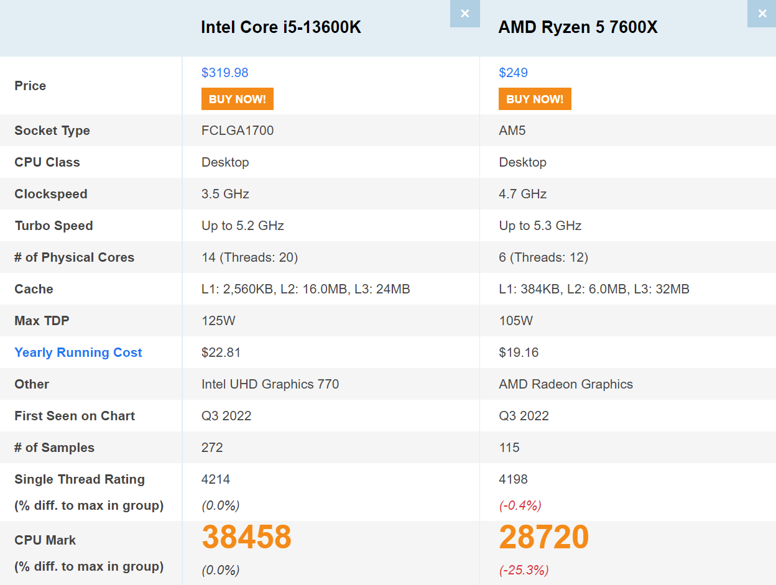776x585 pixels.
Task: Click the First Seen on Chart label
Action: coord(75,416)
